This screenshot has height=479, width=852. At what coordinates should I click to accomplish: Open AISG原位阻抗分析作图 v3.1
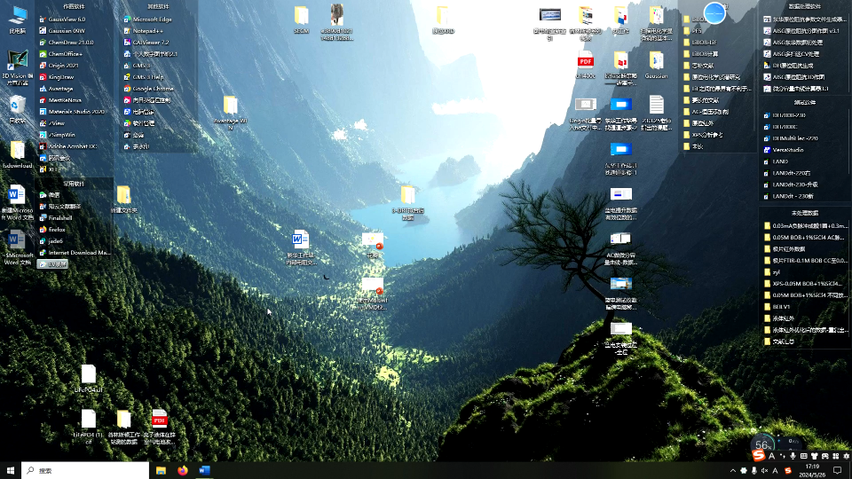[x=801, y=31]
